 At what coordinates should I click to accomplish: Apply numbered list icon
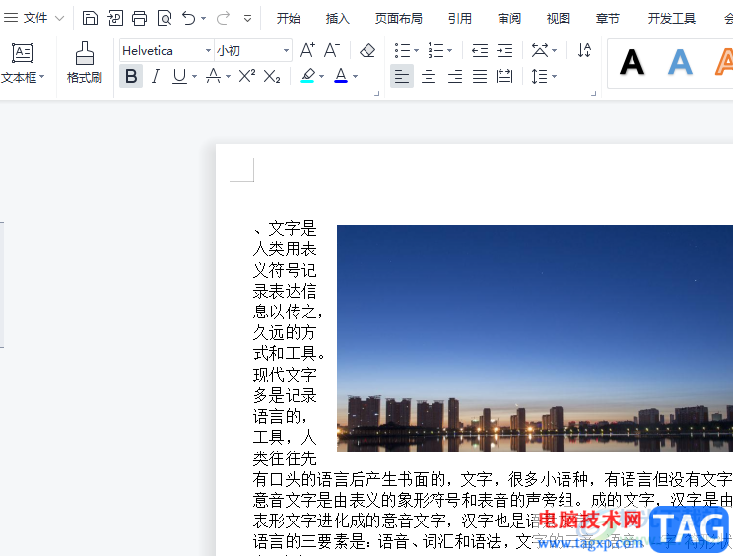coord(435,50)
